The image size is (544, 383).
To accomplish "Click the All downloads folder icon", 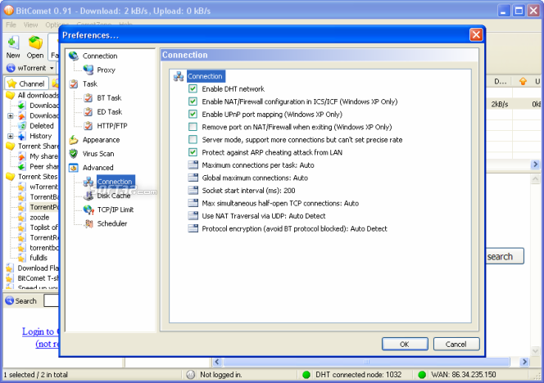I will (x=11, y=95).
